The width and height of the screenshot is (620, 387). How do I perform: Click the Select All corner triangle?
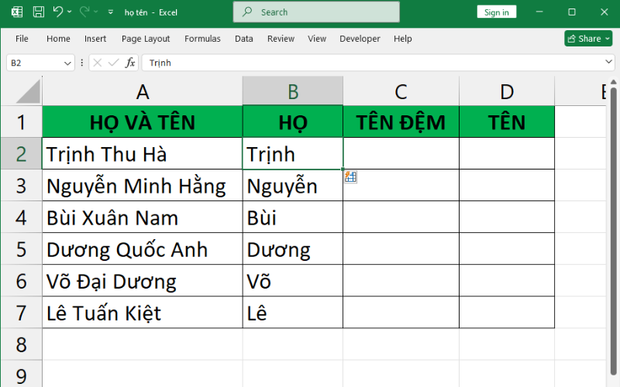[28, 91]
